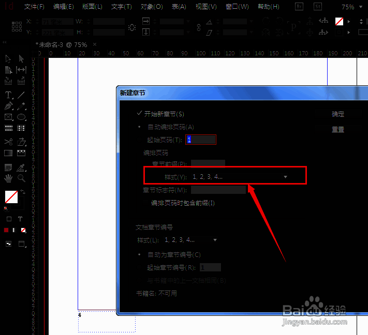Screen dimensions: 368x335
Task: Switch to 未命名-3 @ 75% document tab
Action: click(x=61, y=44)
